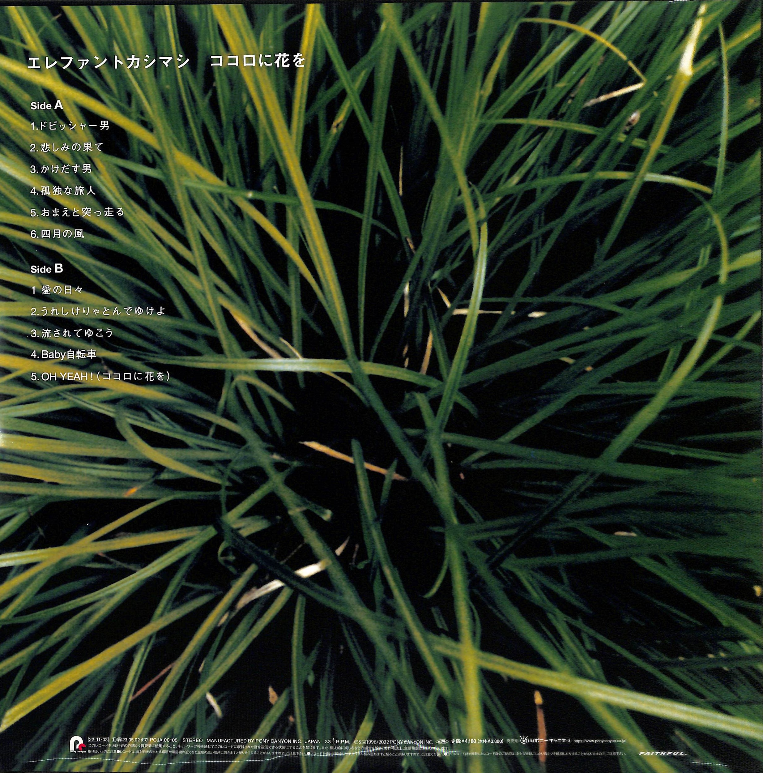This screenshot has height=773, width=763.
Task: Click the Side A heading
Action: coord(47,106)
